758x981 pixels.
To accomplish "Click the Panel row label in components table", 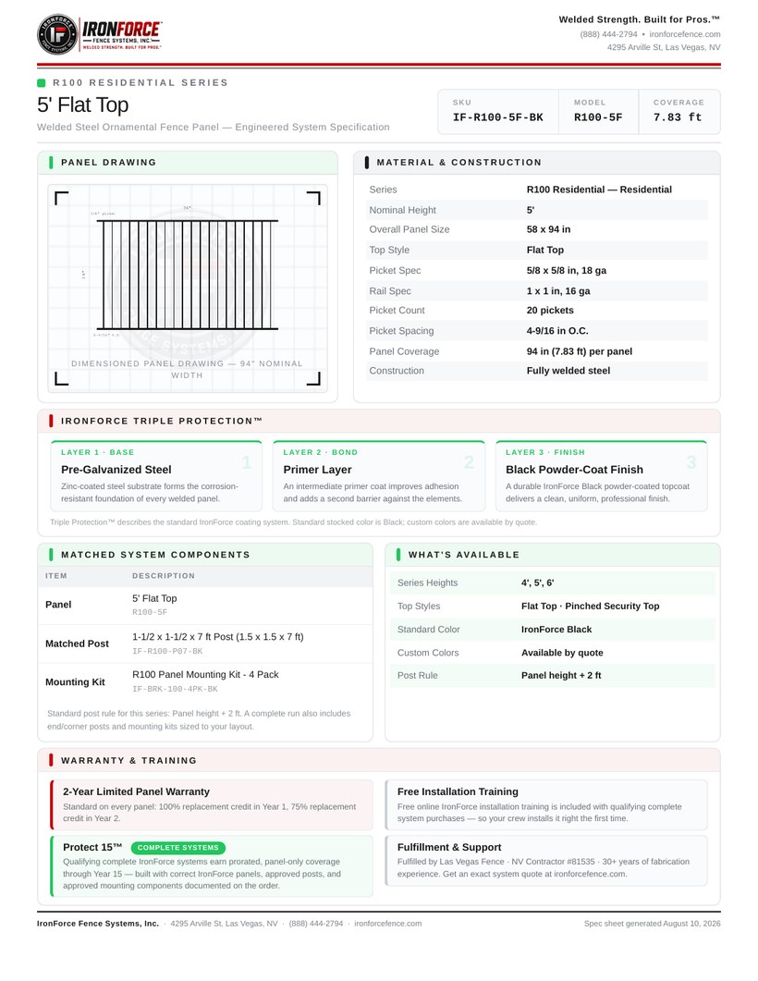I will [x=58, y=605].
